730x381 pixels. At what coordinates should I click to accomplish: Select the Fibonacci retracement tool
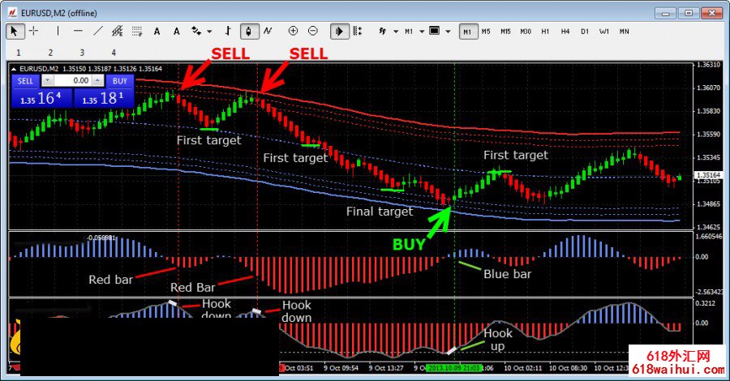(x=137, y=31)
